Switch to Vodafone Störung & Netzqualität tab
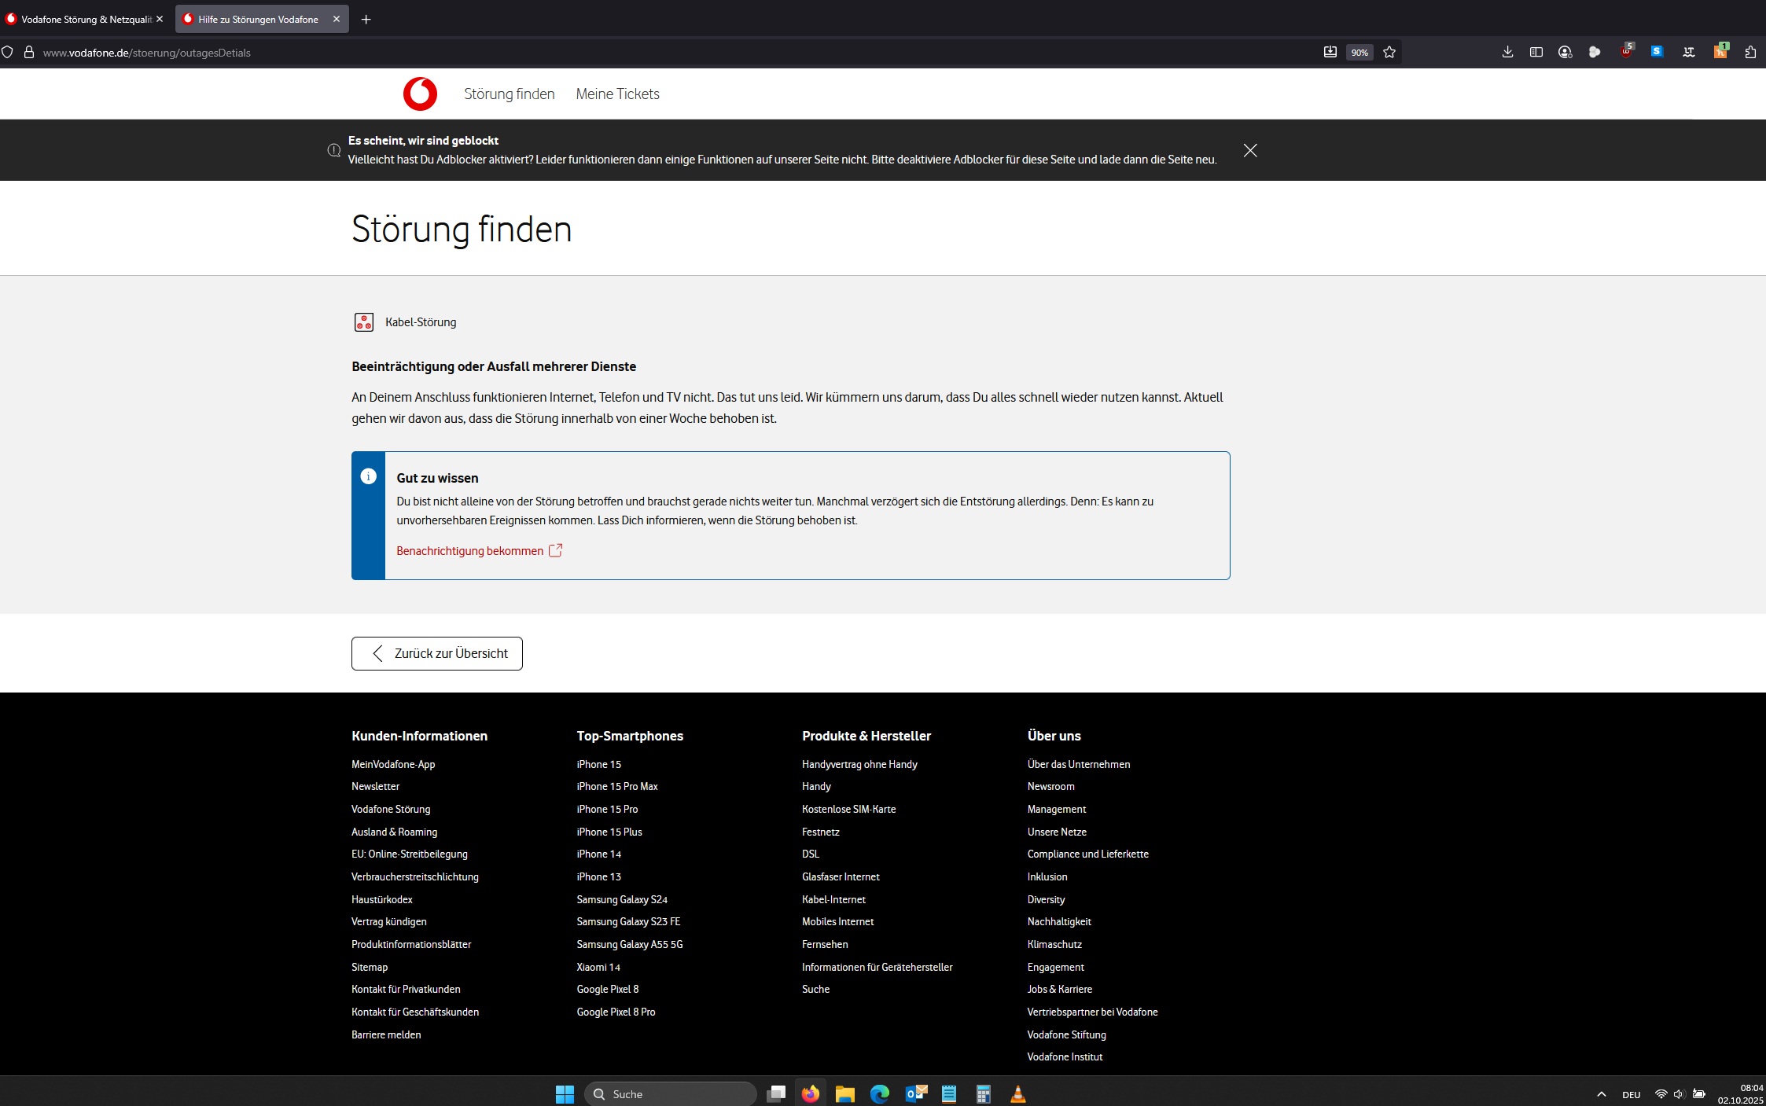Viewport: 1766px width, 1106px height. (x=85, y=19)
